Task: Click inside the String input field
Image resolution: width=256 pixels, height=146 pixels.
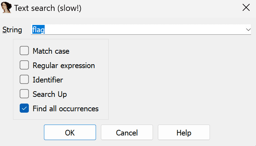Action: 141,29
